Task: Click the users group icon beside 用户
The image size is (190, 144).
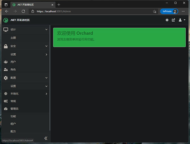Action: [6, 62]
